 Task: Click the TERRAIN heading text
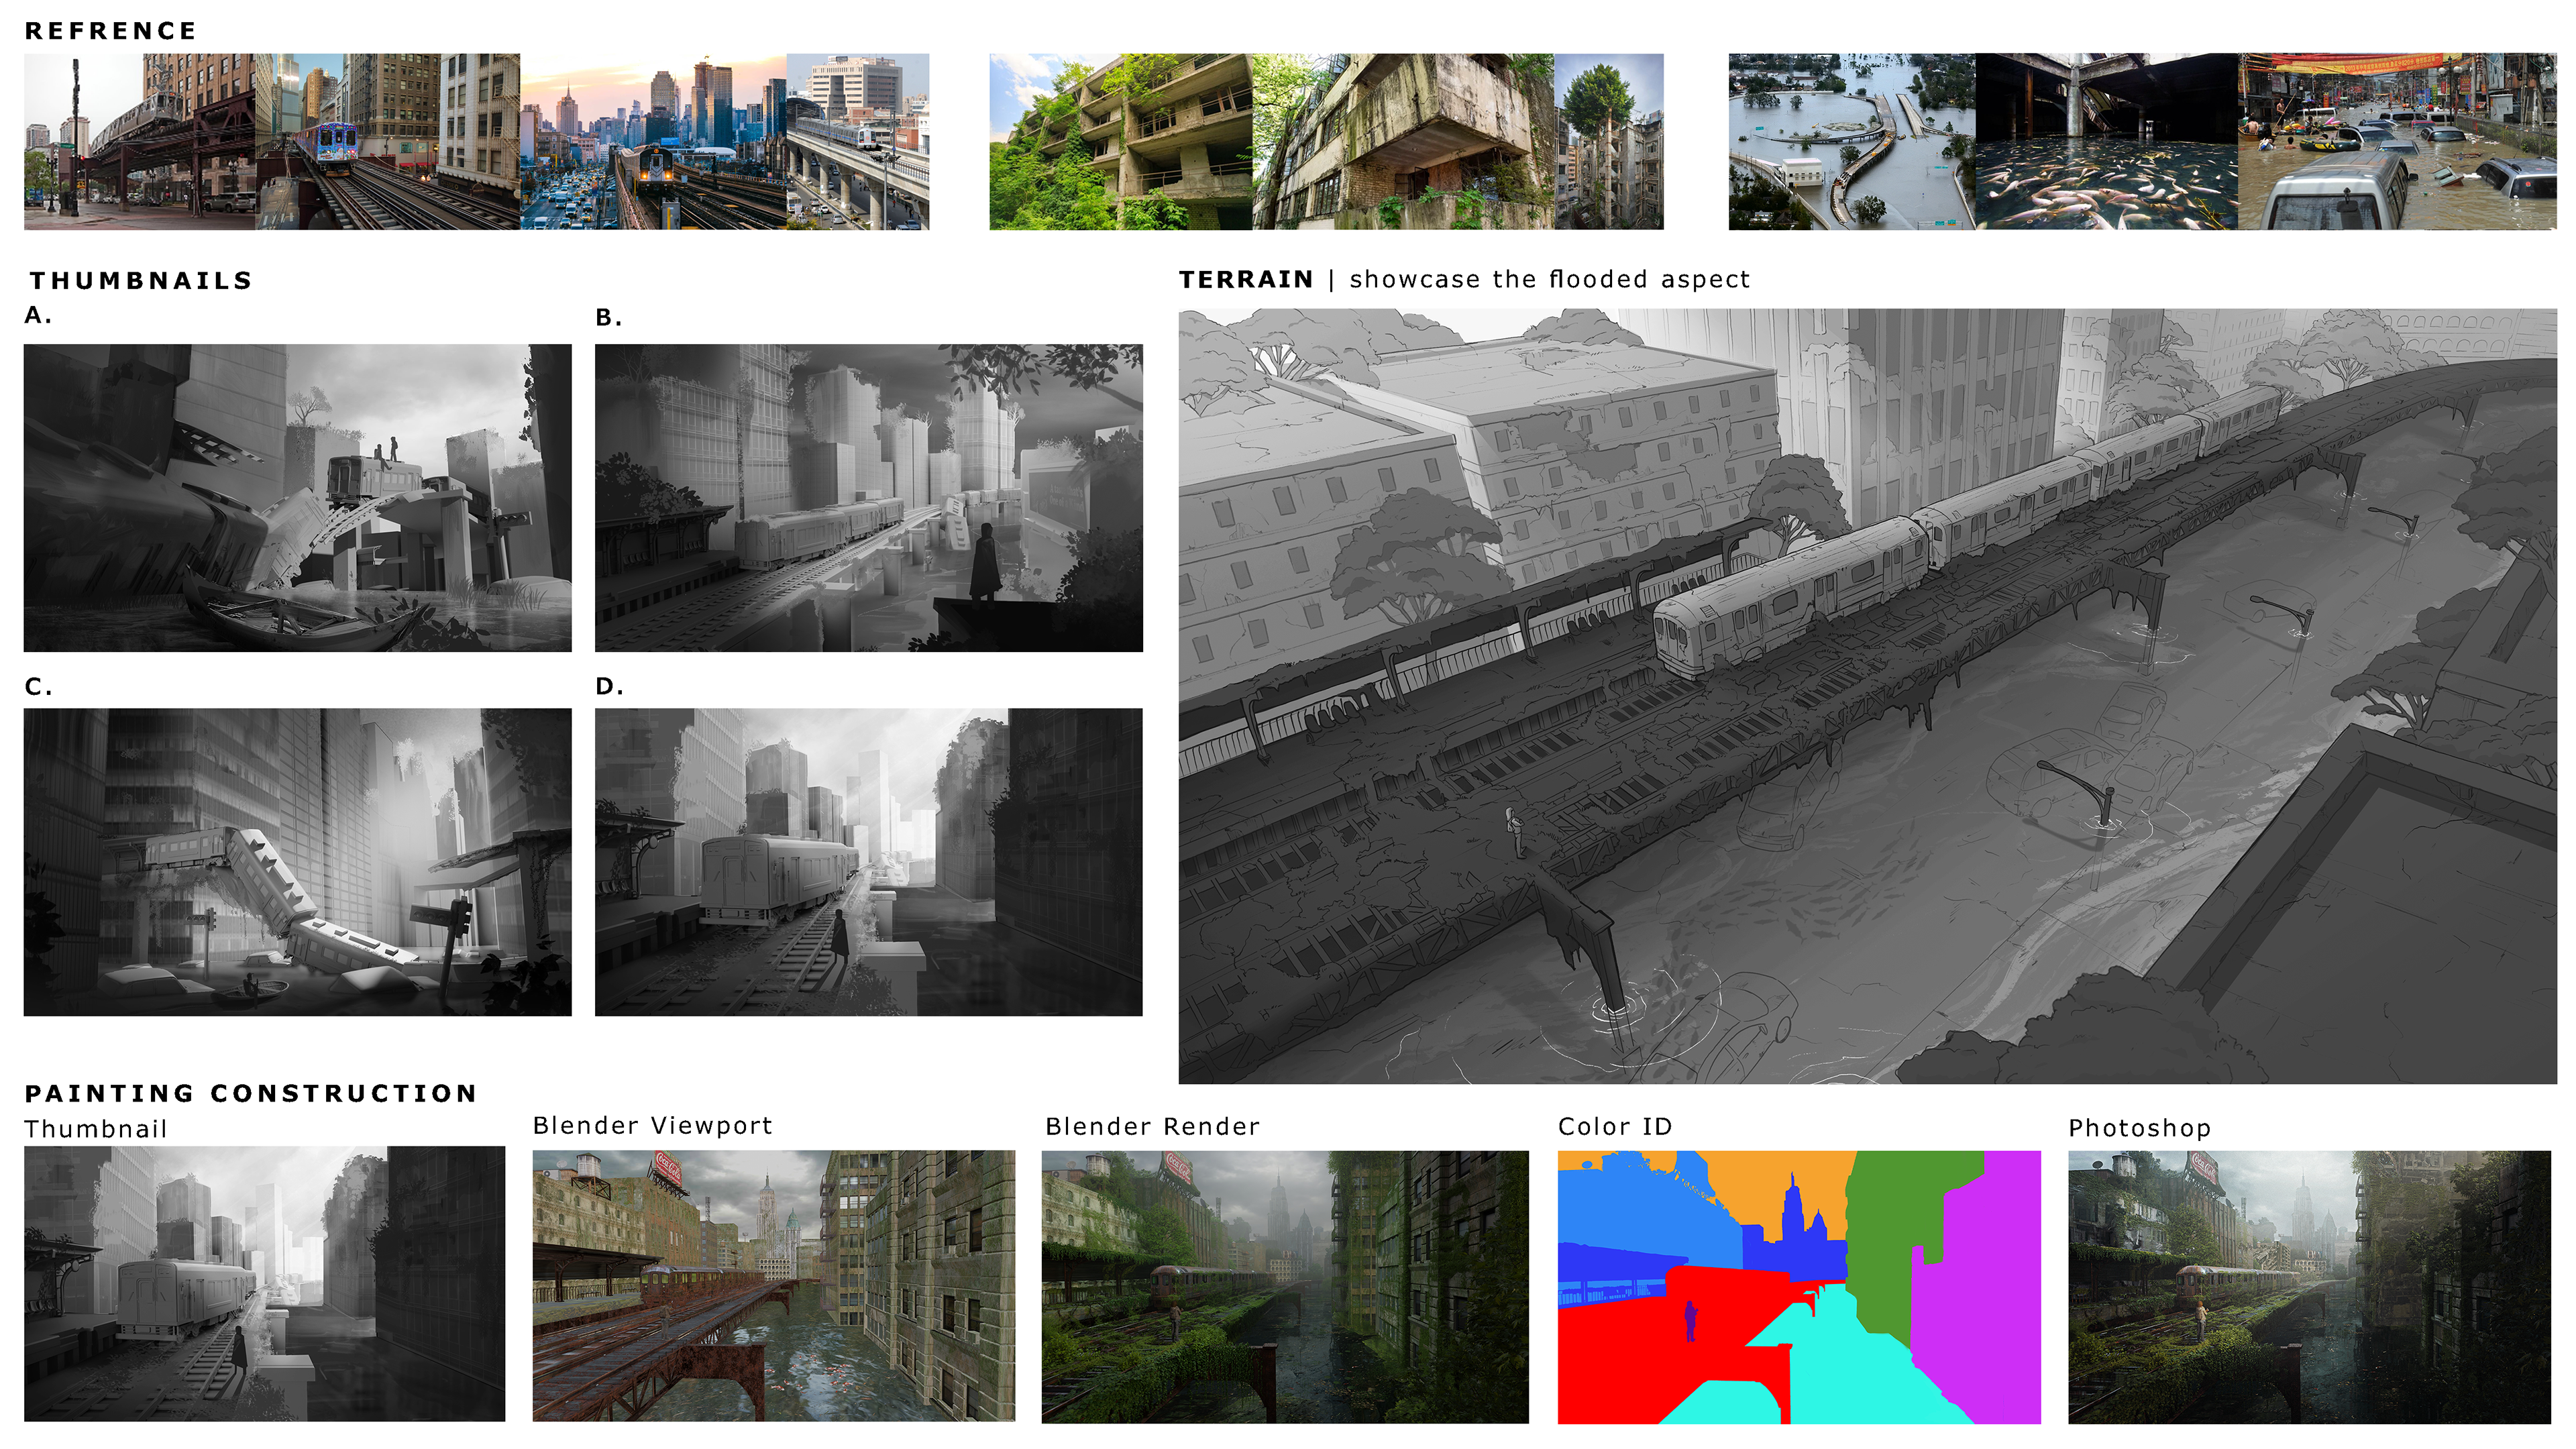tap(1246, 280)
